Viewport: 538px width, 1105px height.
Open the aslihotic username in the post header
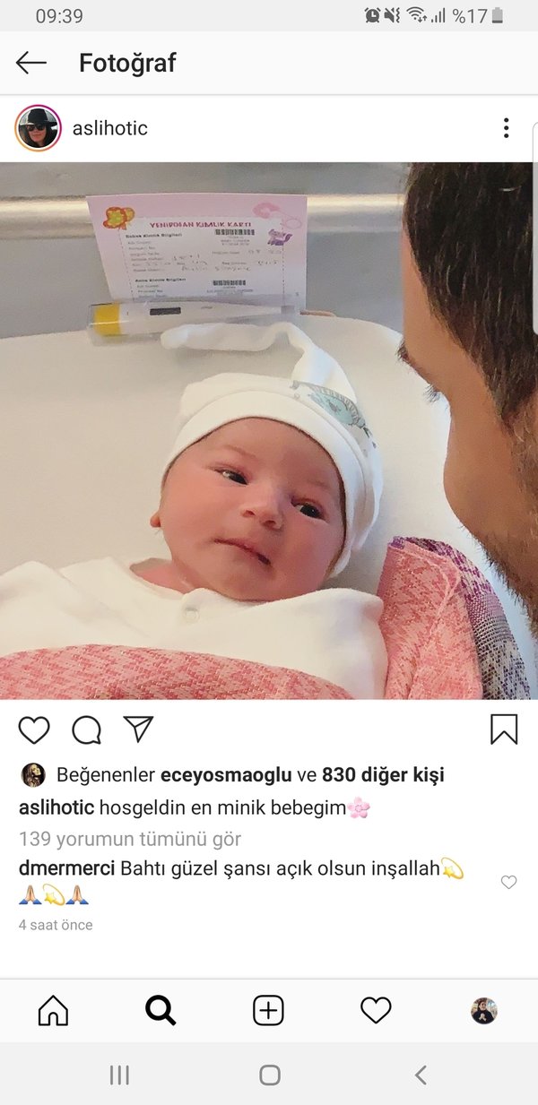(x=109, y=128)
